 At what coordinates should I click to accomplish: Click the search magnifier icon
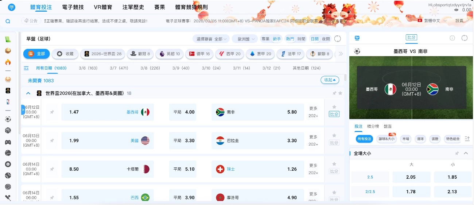8,21
